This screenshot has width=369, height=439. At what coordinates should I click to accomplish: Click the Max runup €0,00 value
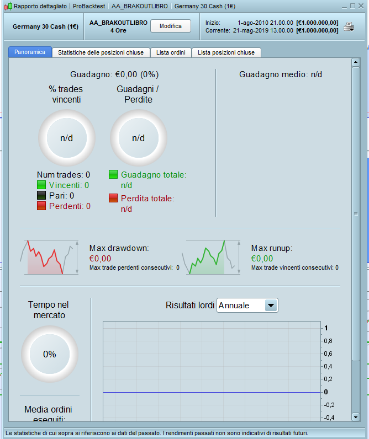tap(262, 259)
